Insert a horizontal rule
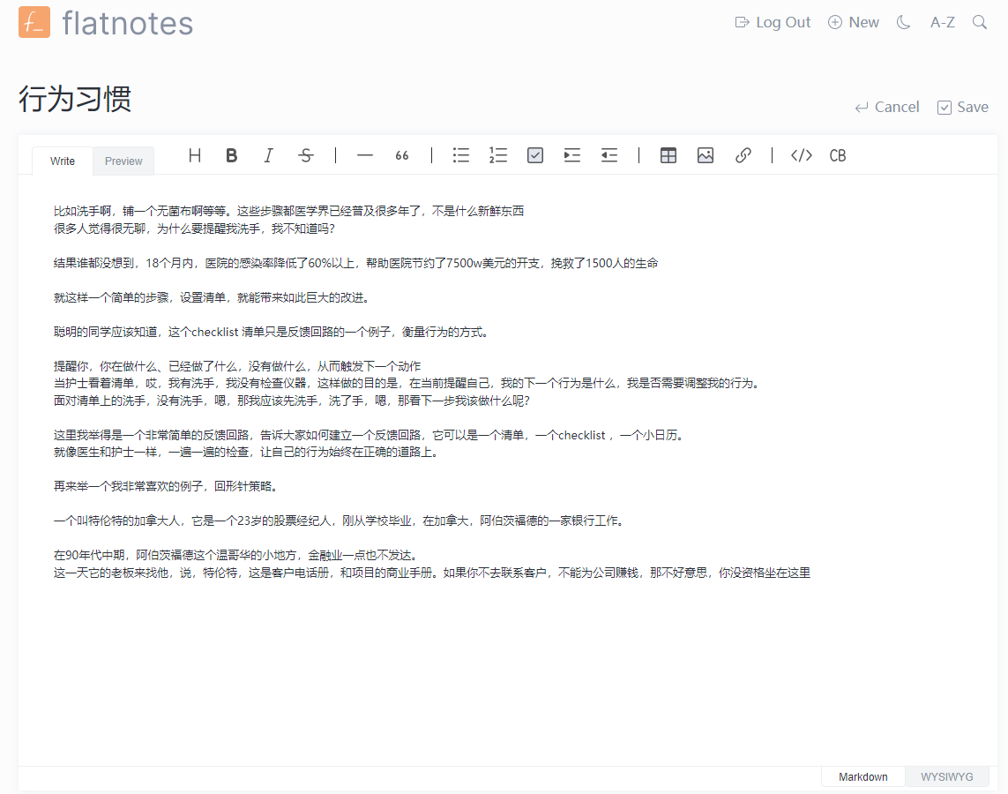1008x794 pixels. [364, 155]
